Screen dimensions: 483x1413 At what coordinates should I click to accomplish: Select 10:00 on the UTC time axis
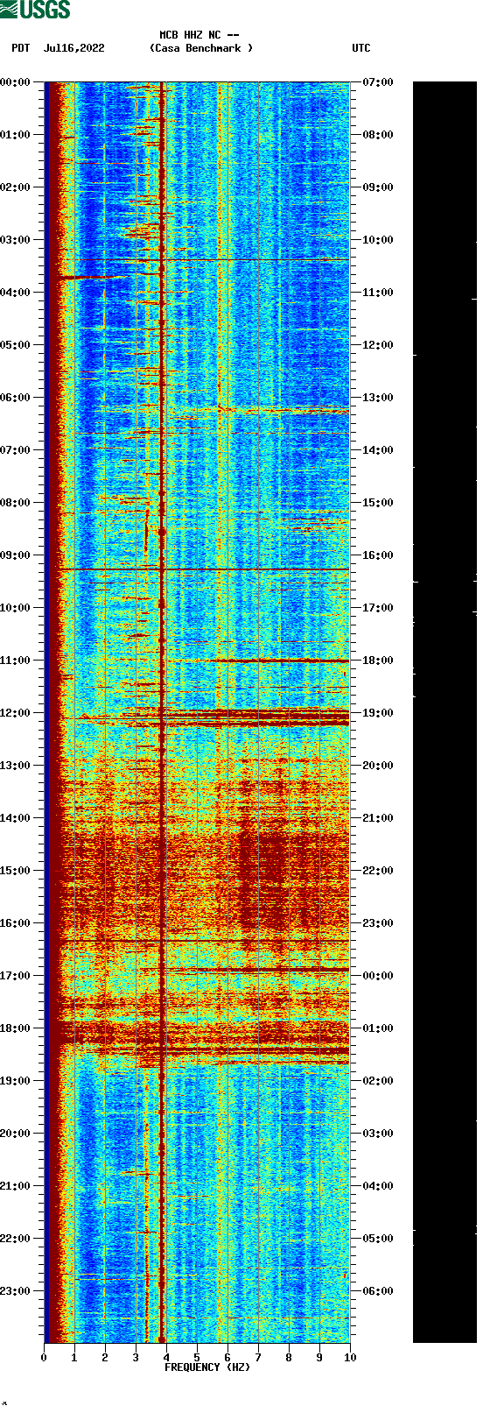point(378,240)
